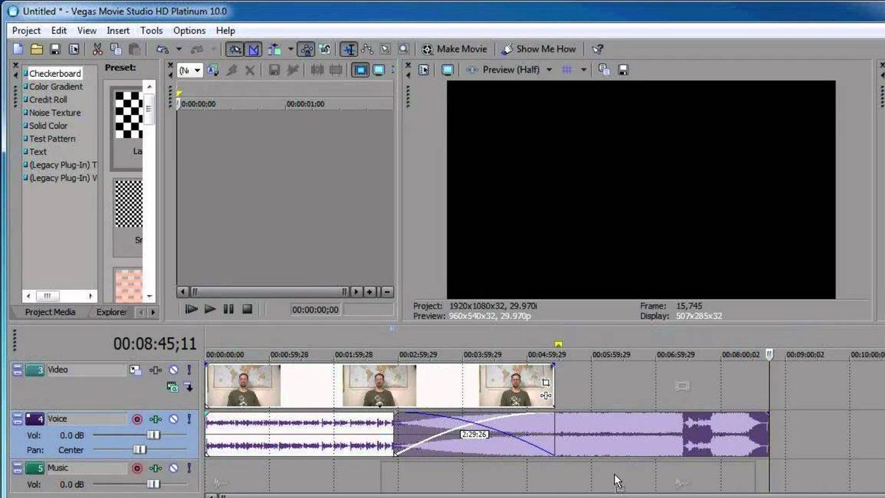The height and width of the screenshot is (498, 885).
Task: Click the Show Me How button
Action: click(540, 49)
